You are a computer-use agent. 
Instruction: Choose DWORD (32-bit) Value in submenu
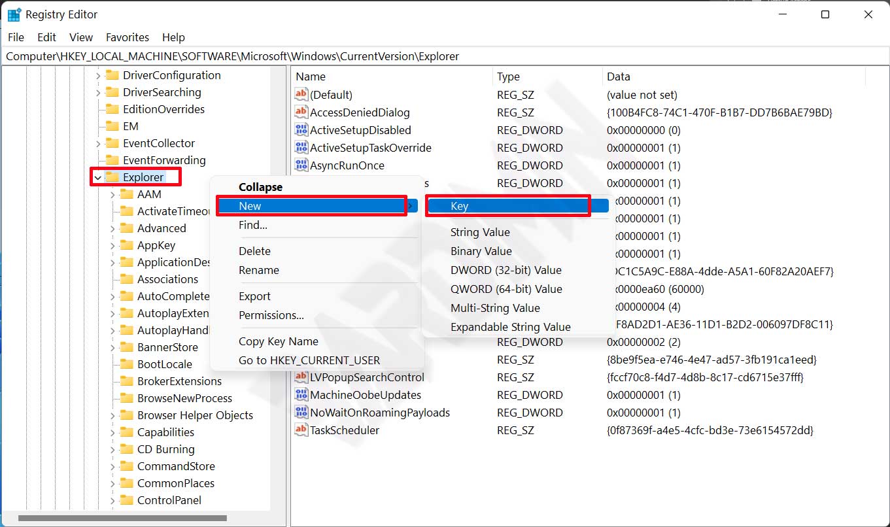coord(506,270)
